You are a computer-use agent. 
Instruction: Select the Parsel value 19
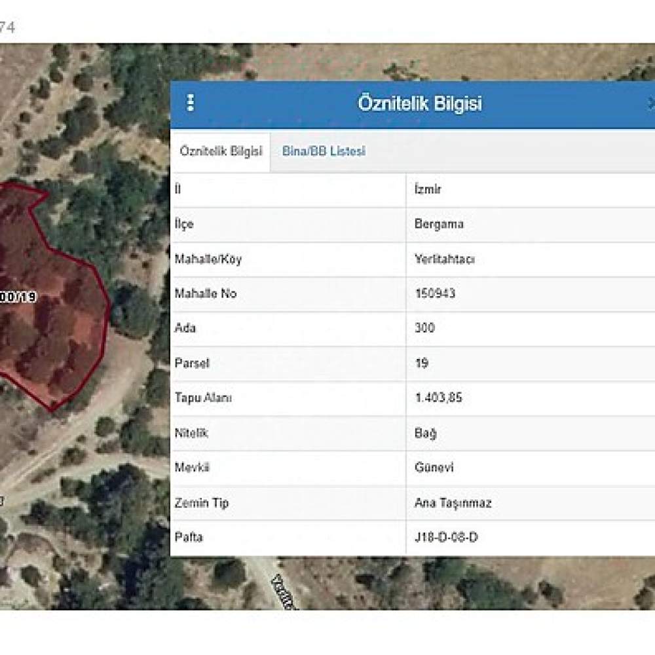(x=421, y=363)
